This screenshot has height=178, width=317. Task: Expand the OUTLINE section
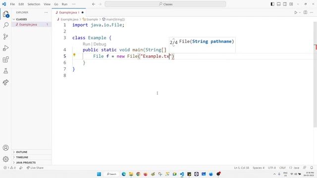31,152
